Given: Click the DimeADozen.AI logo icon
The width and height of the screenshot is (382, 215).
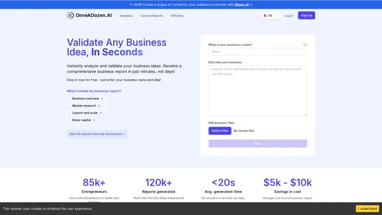Looking at the screenshot, I should [70, 15].
